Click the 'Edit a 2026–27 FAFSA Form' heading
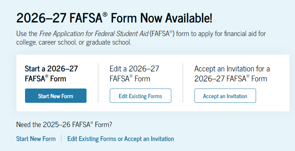 (134, 74)
